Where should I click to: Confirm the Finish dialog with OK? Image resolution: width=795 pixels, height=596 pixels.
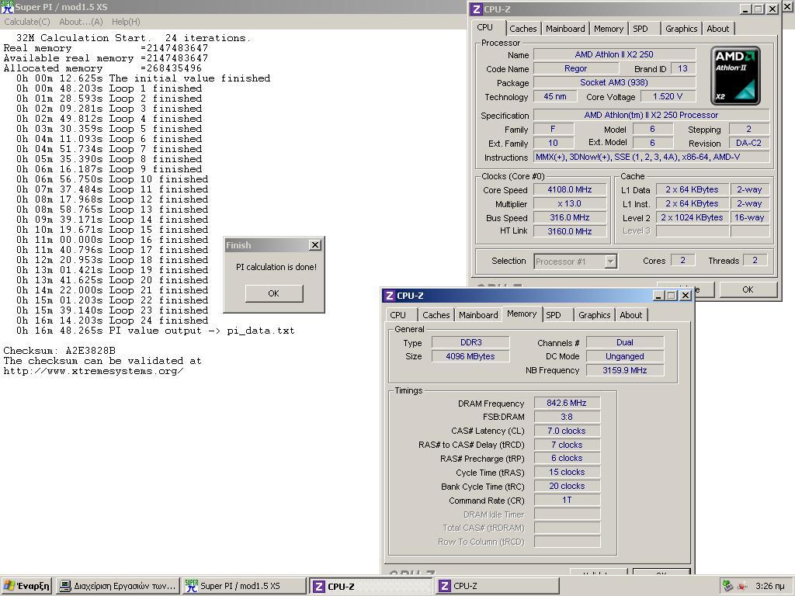(274, 293)
